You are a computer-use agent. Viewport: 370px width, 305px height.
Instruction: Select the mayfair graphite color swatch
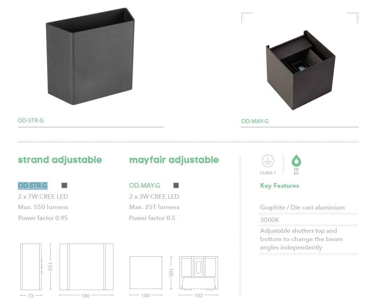pyautogui.click(x=176, y=185)
